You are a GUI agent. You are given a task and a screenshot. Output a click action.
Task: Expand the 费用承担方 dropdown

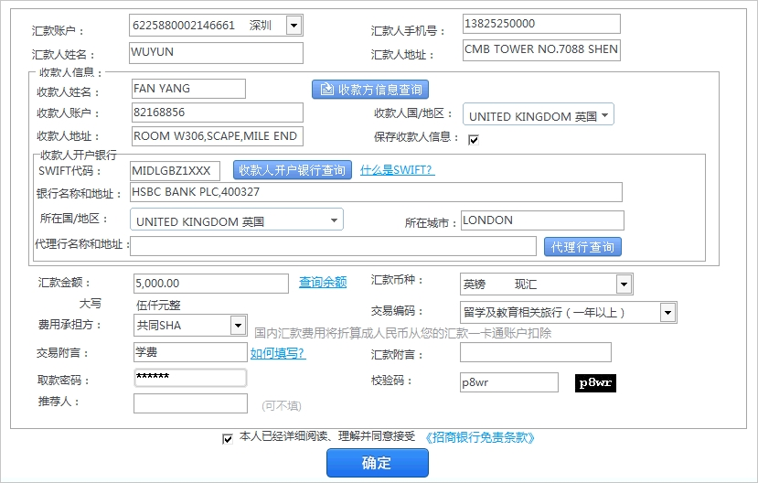coord(238,325)
